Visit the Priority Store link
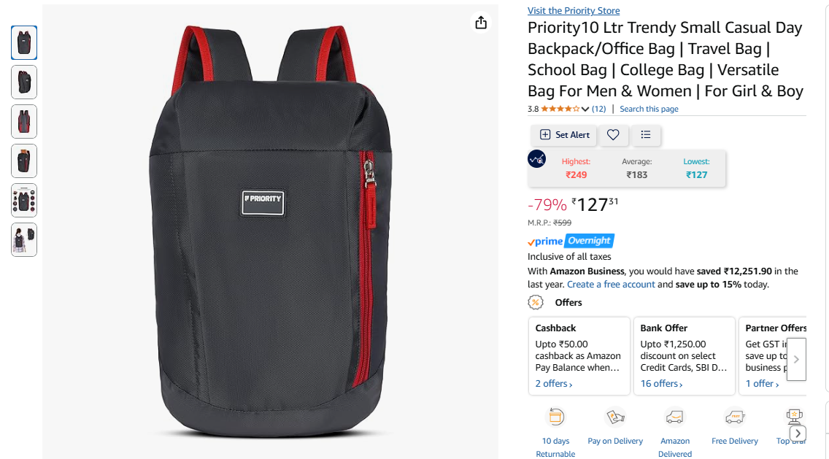This screenshot has width=829, height=459. tap(574, 10)
